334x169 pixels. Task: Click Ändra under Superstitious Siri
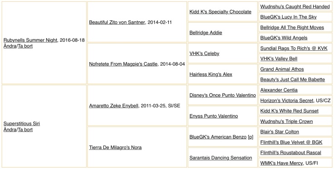click(x=10, y=130)
